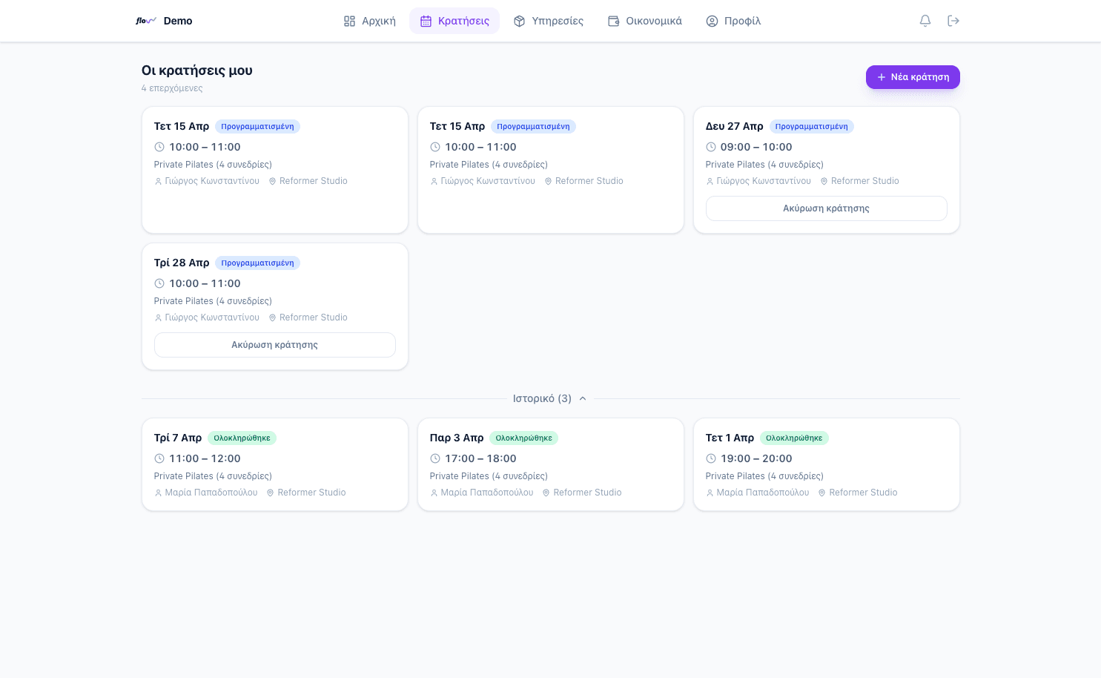Click the Νέα κράτηση button
The image size is (1101, 678).
(913, 77)
